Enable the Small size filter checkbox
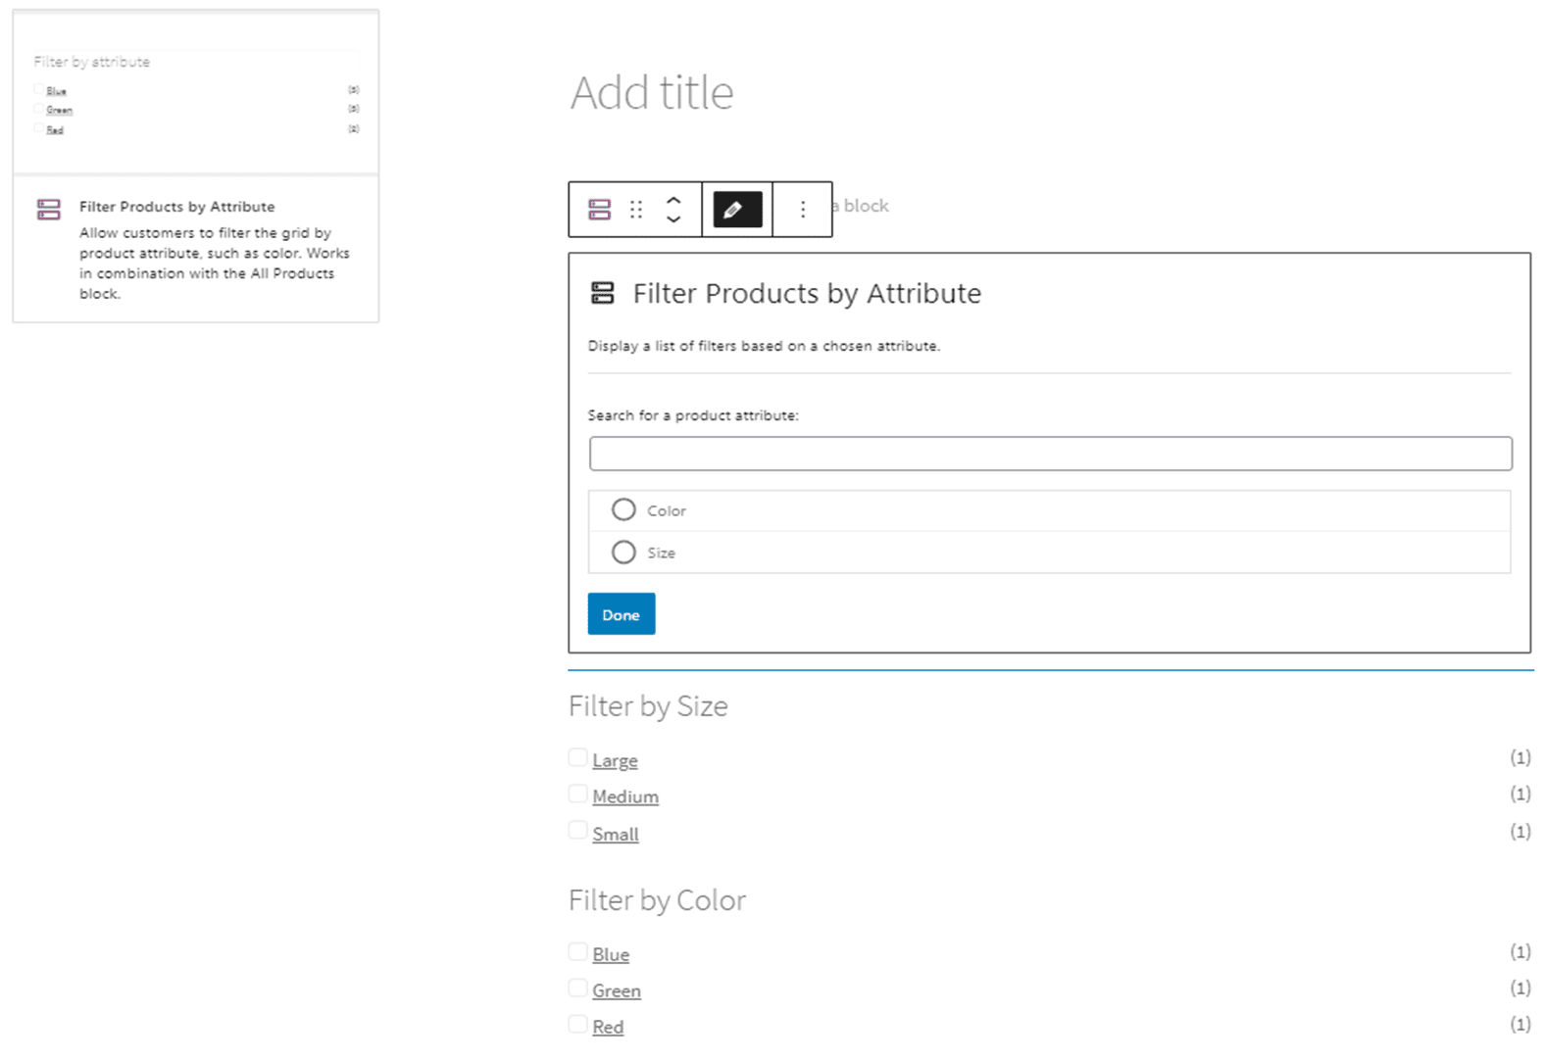 pyautogui.click(x=578, y=831)
